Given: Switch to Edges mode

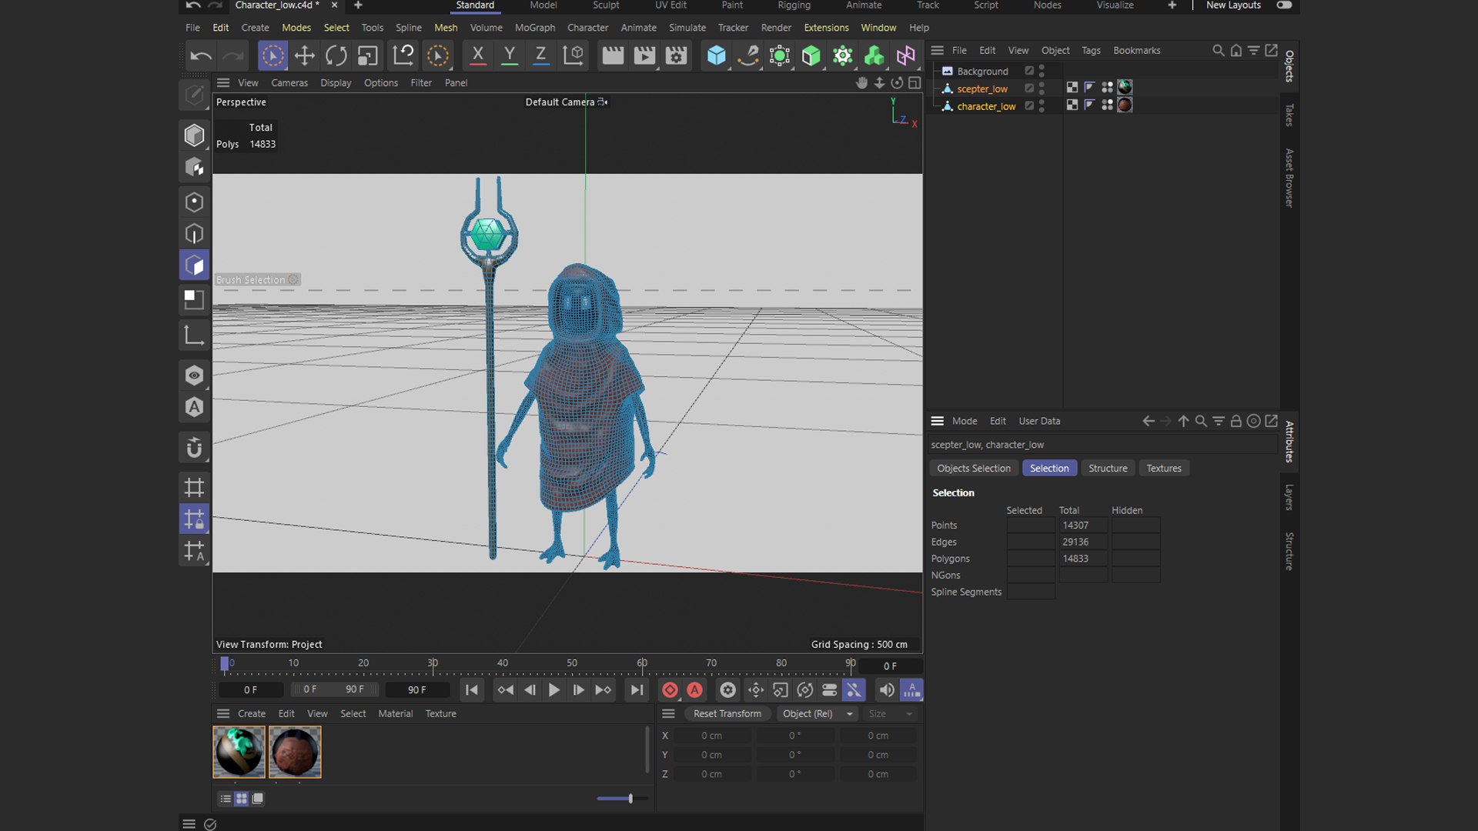Looking at the screenshot, I should [x=194, y=234].
